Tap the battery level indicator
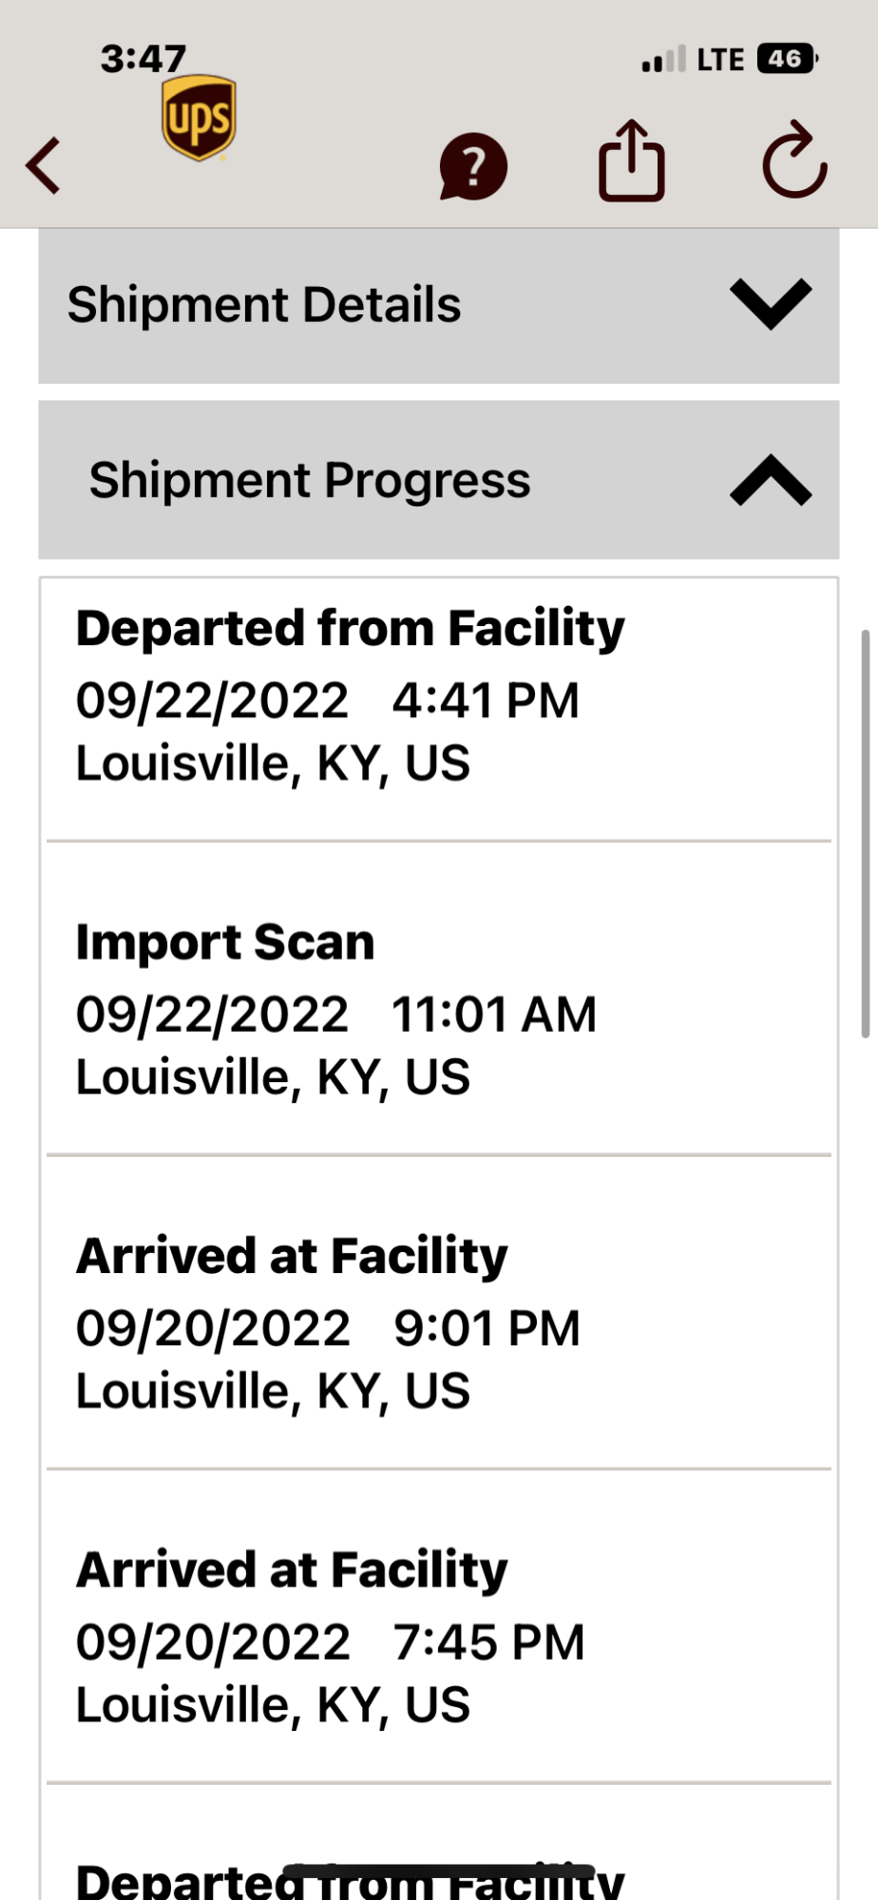The width and height of the screenshot is (878, 1900). 787,59
